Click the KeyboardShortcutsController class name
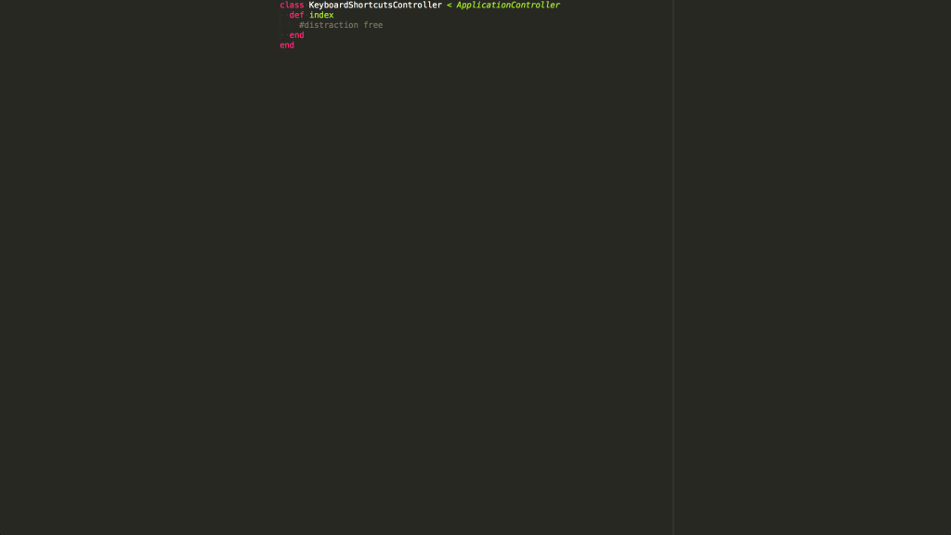Viewport: 951px width, 535px height. [x=374, y=5]
